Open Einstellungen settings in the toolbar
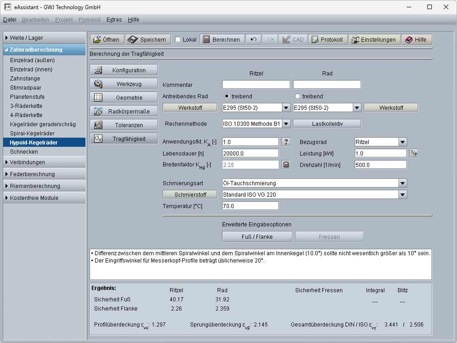This screenshot has height=343, width=457. [373, 39]
